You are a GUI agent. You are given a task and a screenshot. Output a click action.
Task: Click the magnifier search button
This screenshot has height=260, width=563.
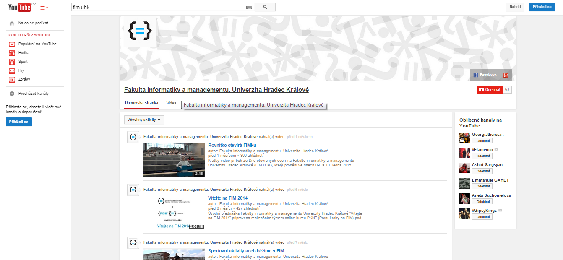point(265,7)
